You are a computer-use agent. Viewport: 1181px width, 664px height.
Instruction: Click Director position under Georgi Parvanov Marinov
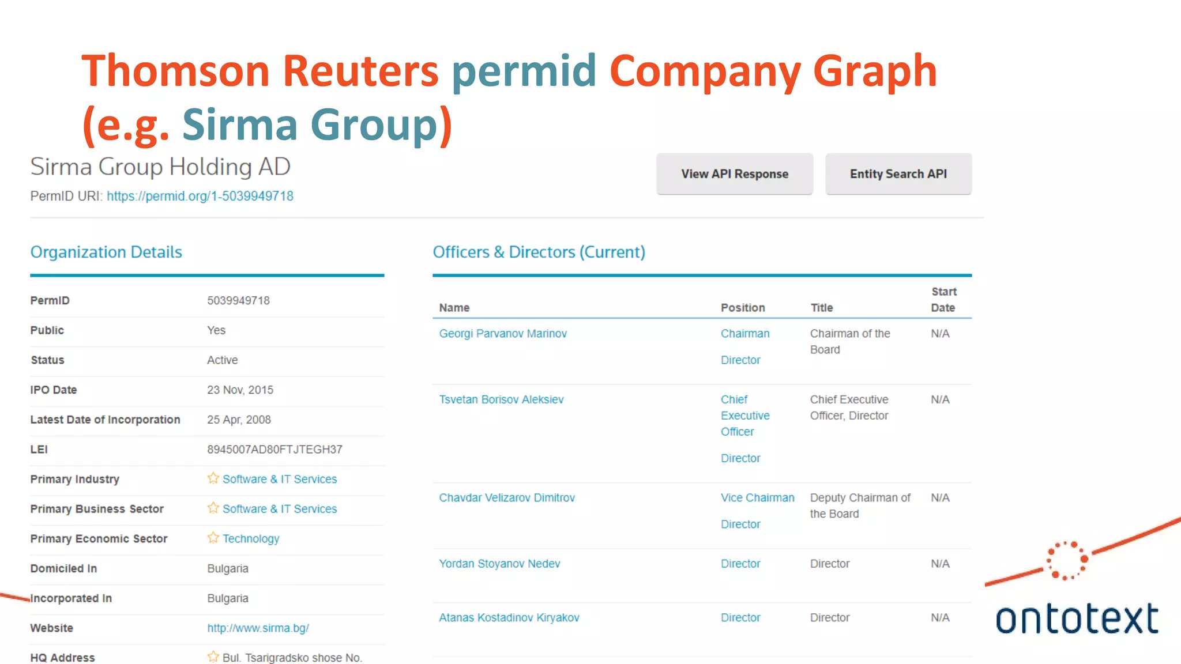740,360
